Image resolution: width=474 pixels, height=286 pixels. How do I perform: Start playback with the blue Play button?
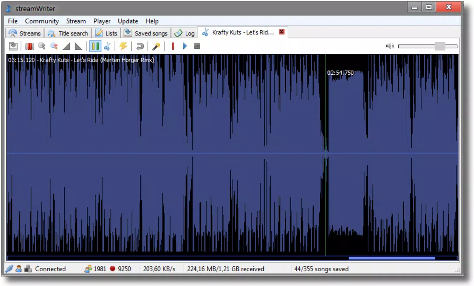click(185, 46)
